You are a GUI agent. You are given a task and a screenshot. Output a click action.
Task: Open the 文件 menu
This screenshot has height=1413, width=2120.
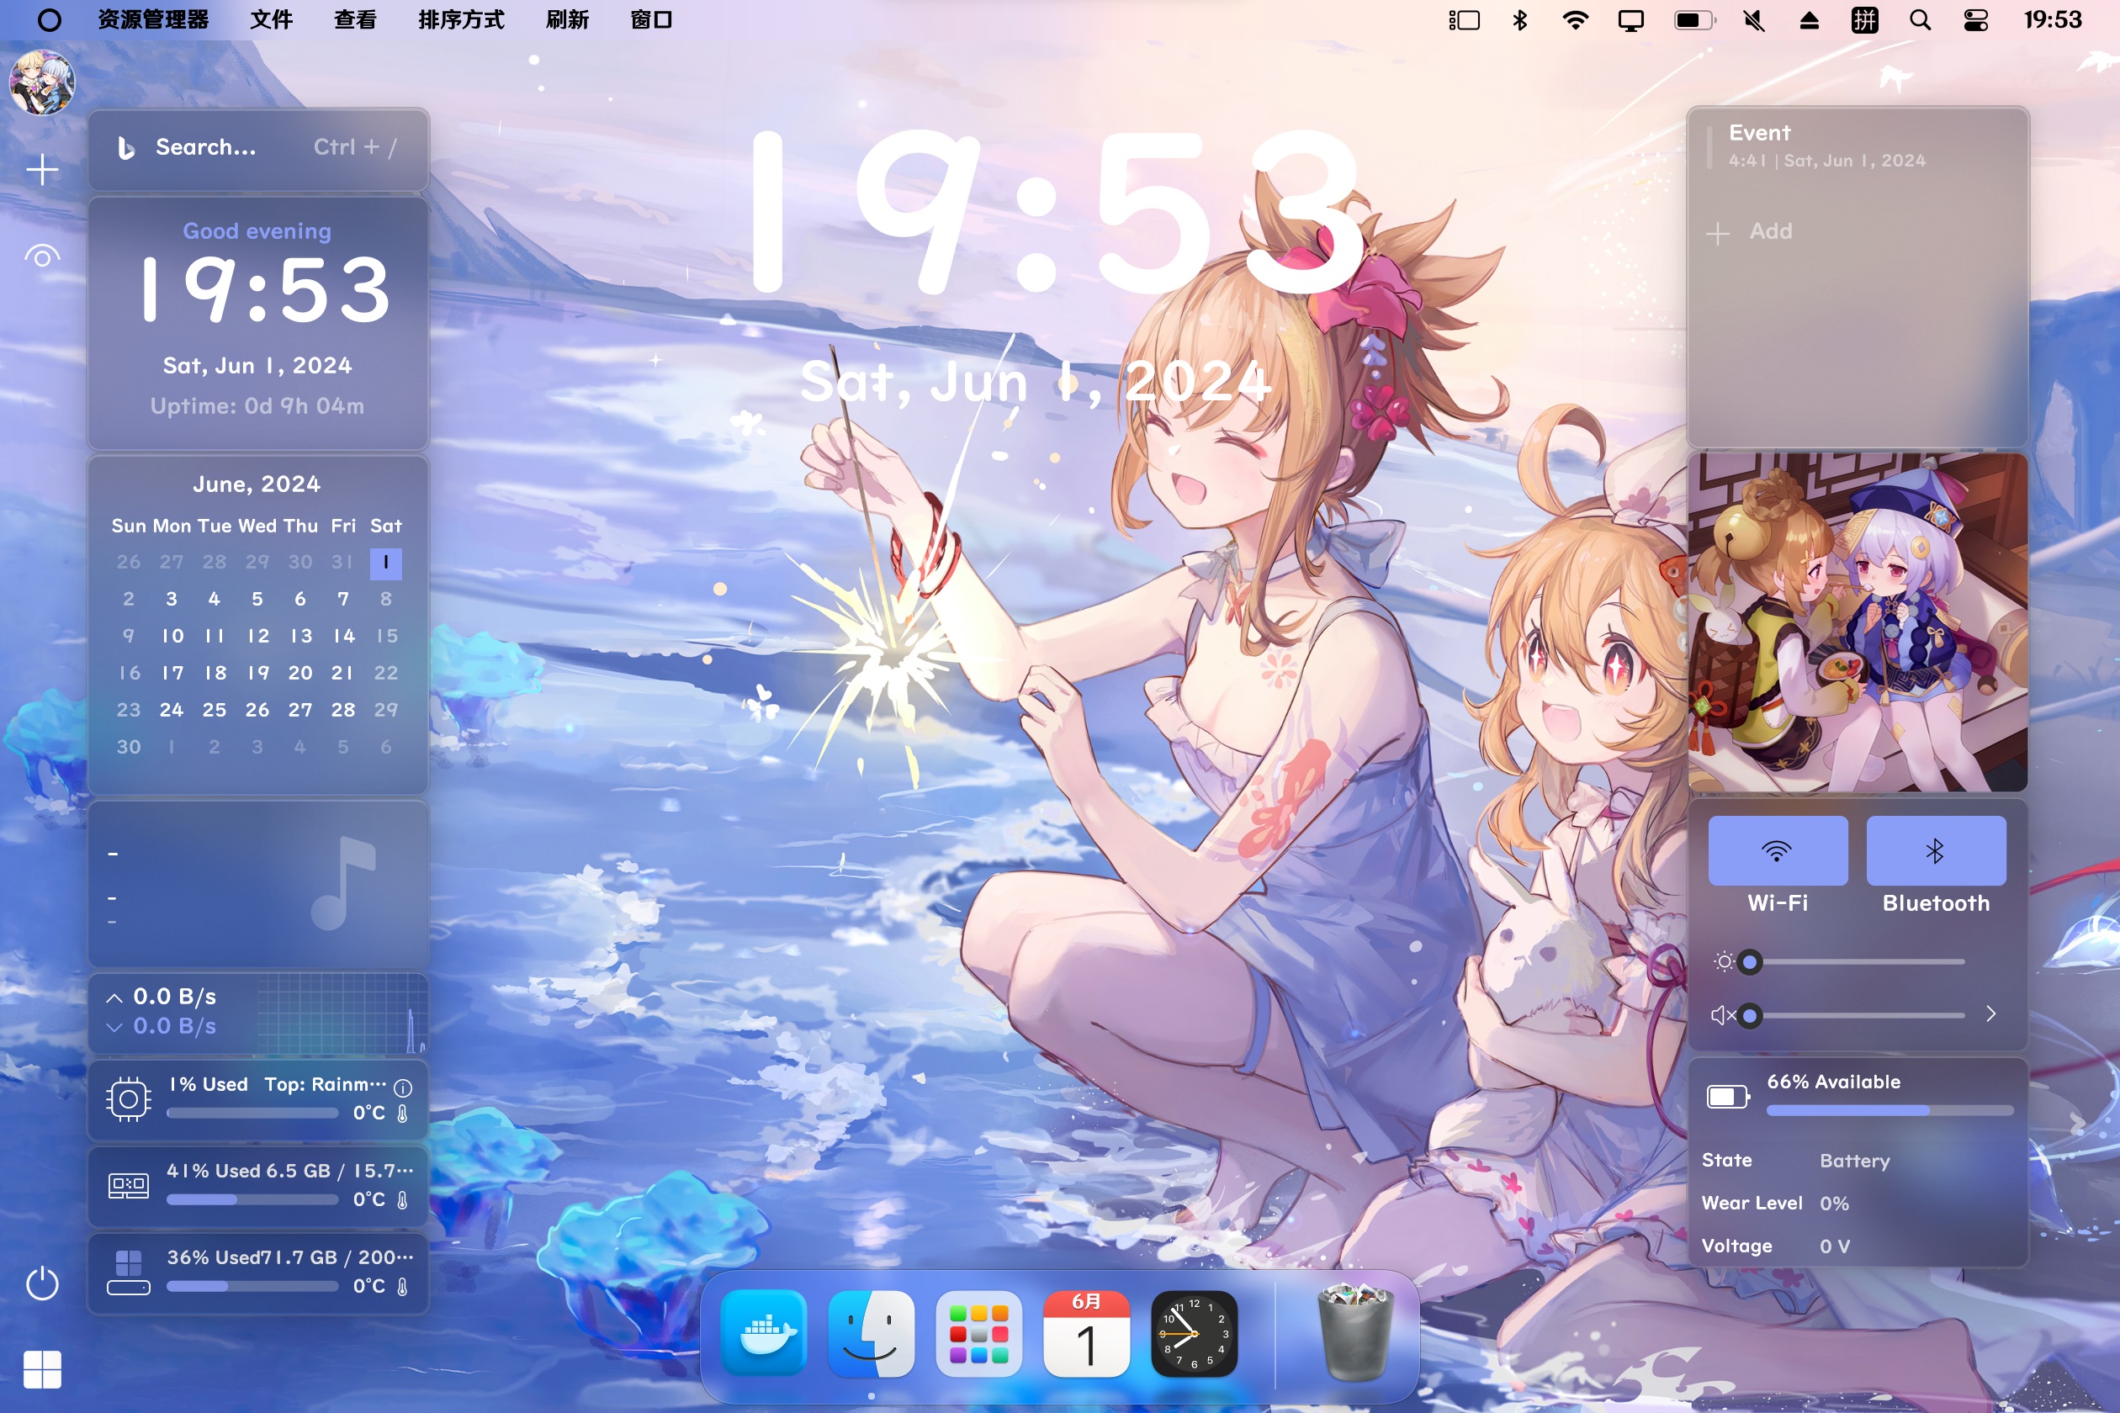(x=271, y=20)
